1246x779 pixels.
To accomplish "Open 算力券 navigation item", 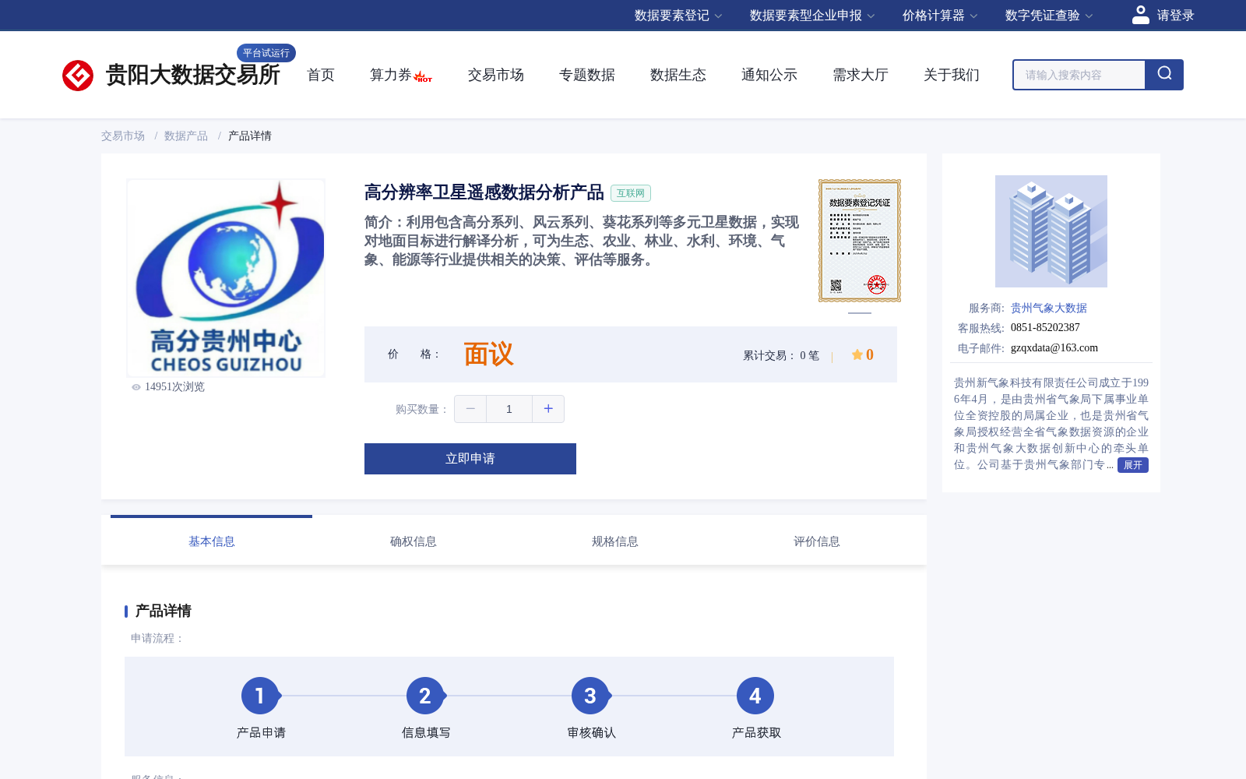I will click(391, 75).
